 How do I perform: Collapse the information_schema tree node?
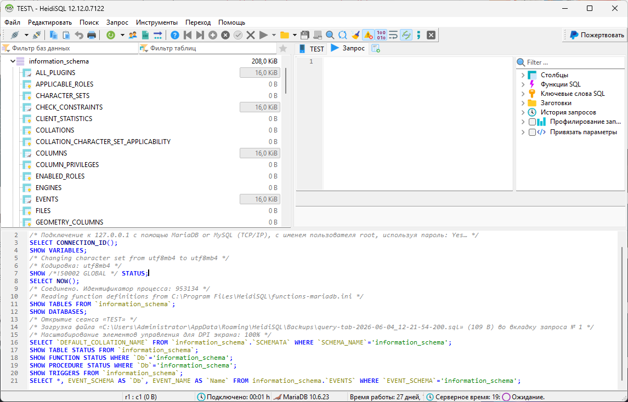click(x=13, y=61)
